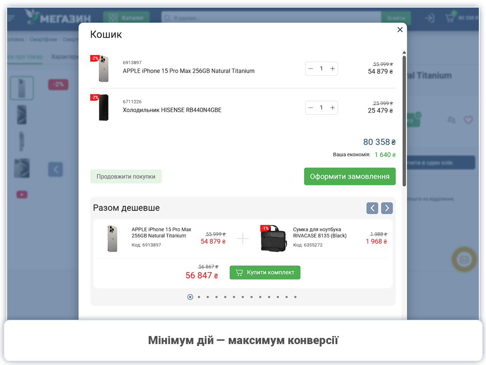This screenshot has height=365, width=486.
Task: Select product code 6711226 in cart
Action: tap(132, 102)
